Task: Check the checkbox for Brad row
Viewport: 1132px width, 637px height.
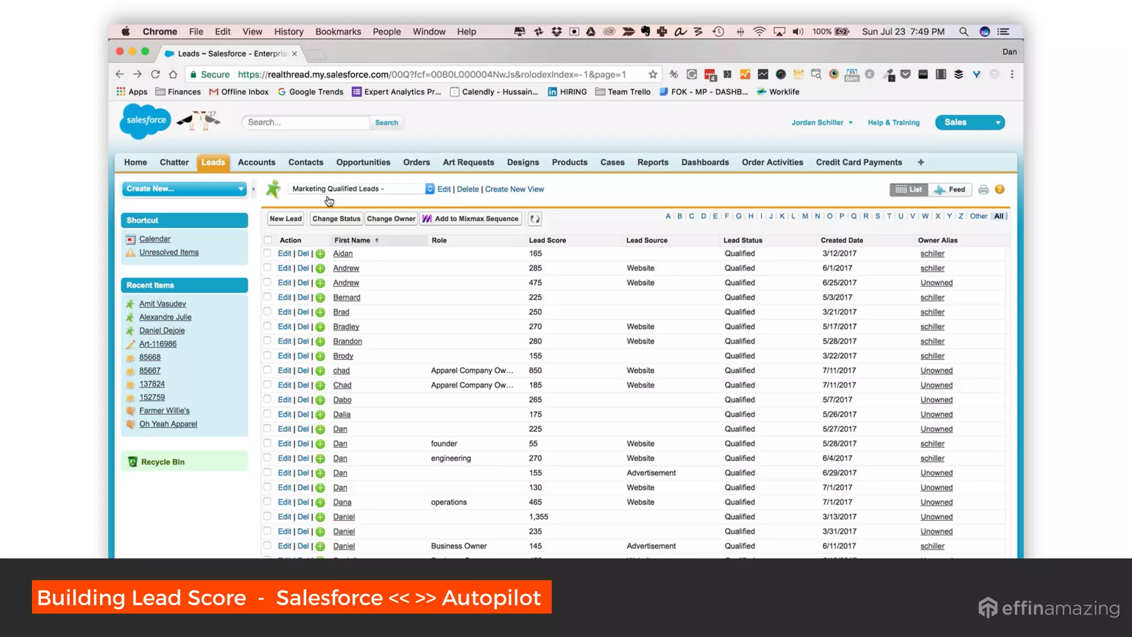Action: click(268, 312)
